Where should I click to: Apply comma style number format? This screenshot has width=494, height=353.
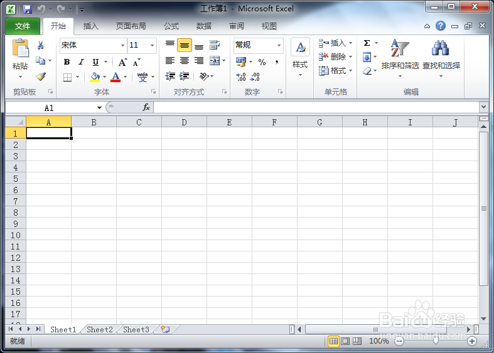pos(277,62)
